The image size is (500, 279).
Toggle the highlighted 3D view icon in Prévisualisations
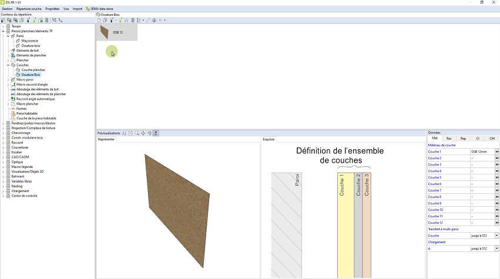tap(156, 133)
